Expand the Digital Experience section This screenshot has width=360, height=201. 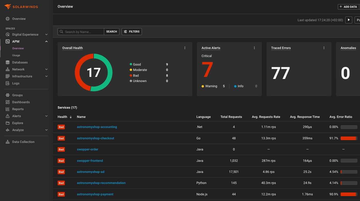click(46, 35)
